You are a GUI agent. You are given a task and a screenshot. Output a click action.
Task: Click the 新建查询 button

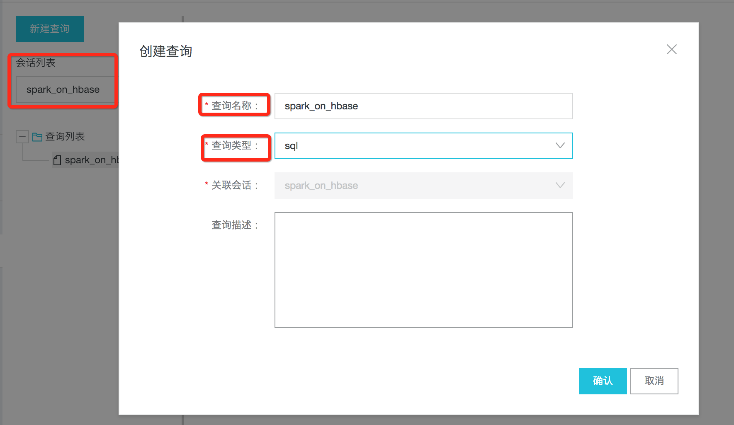(x=50, y=29)
